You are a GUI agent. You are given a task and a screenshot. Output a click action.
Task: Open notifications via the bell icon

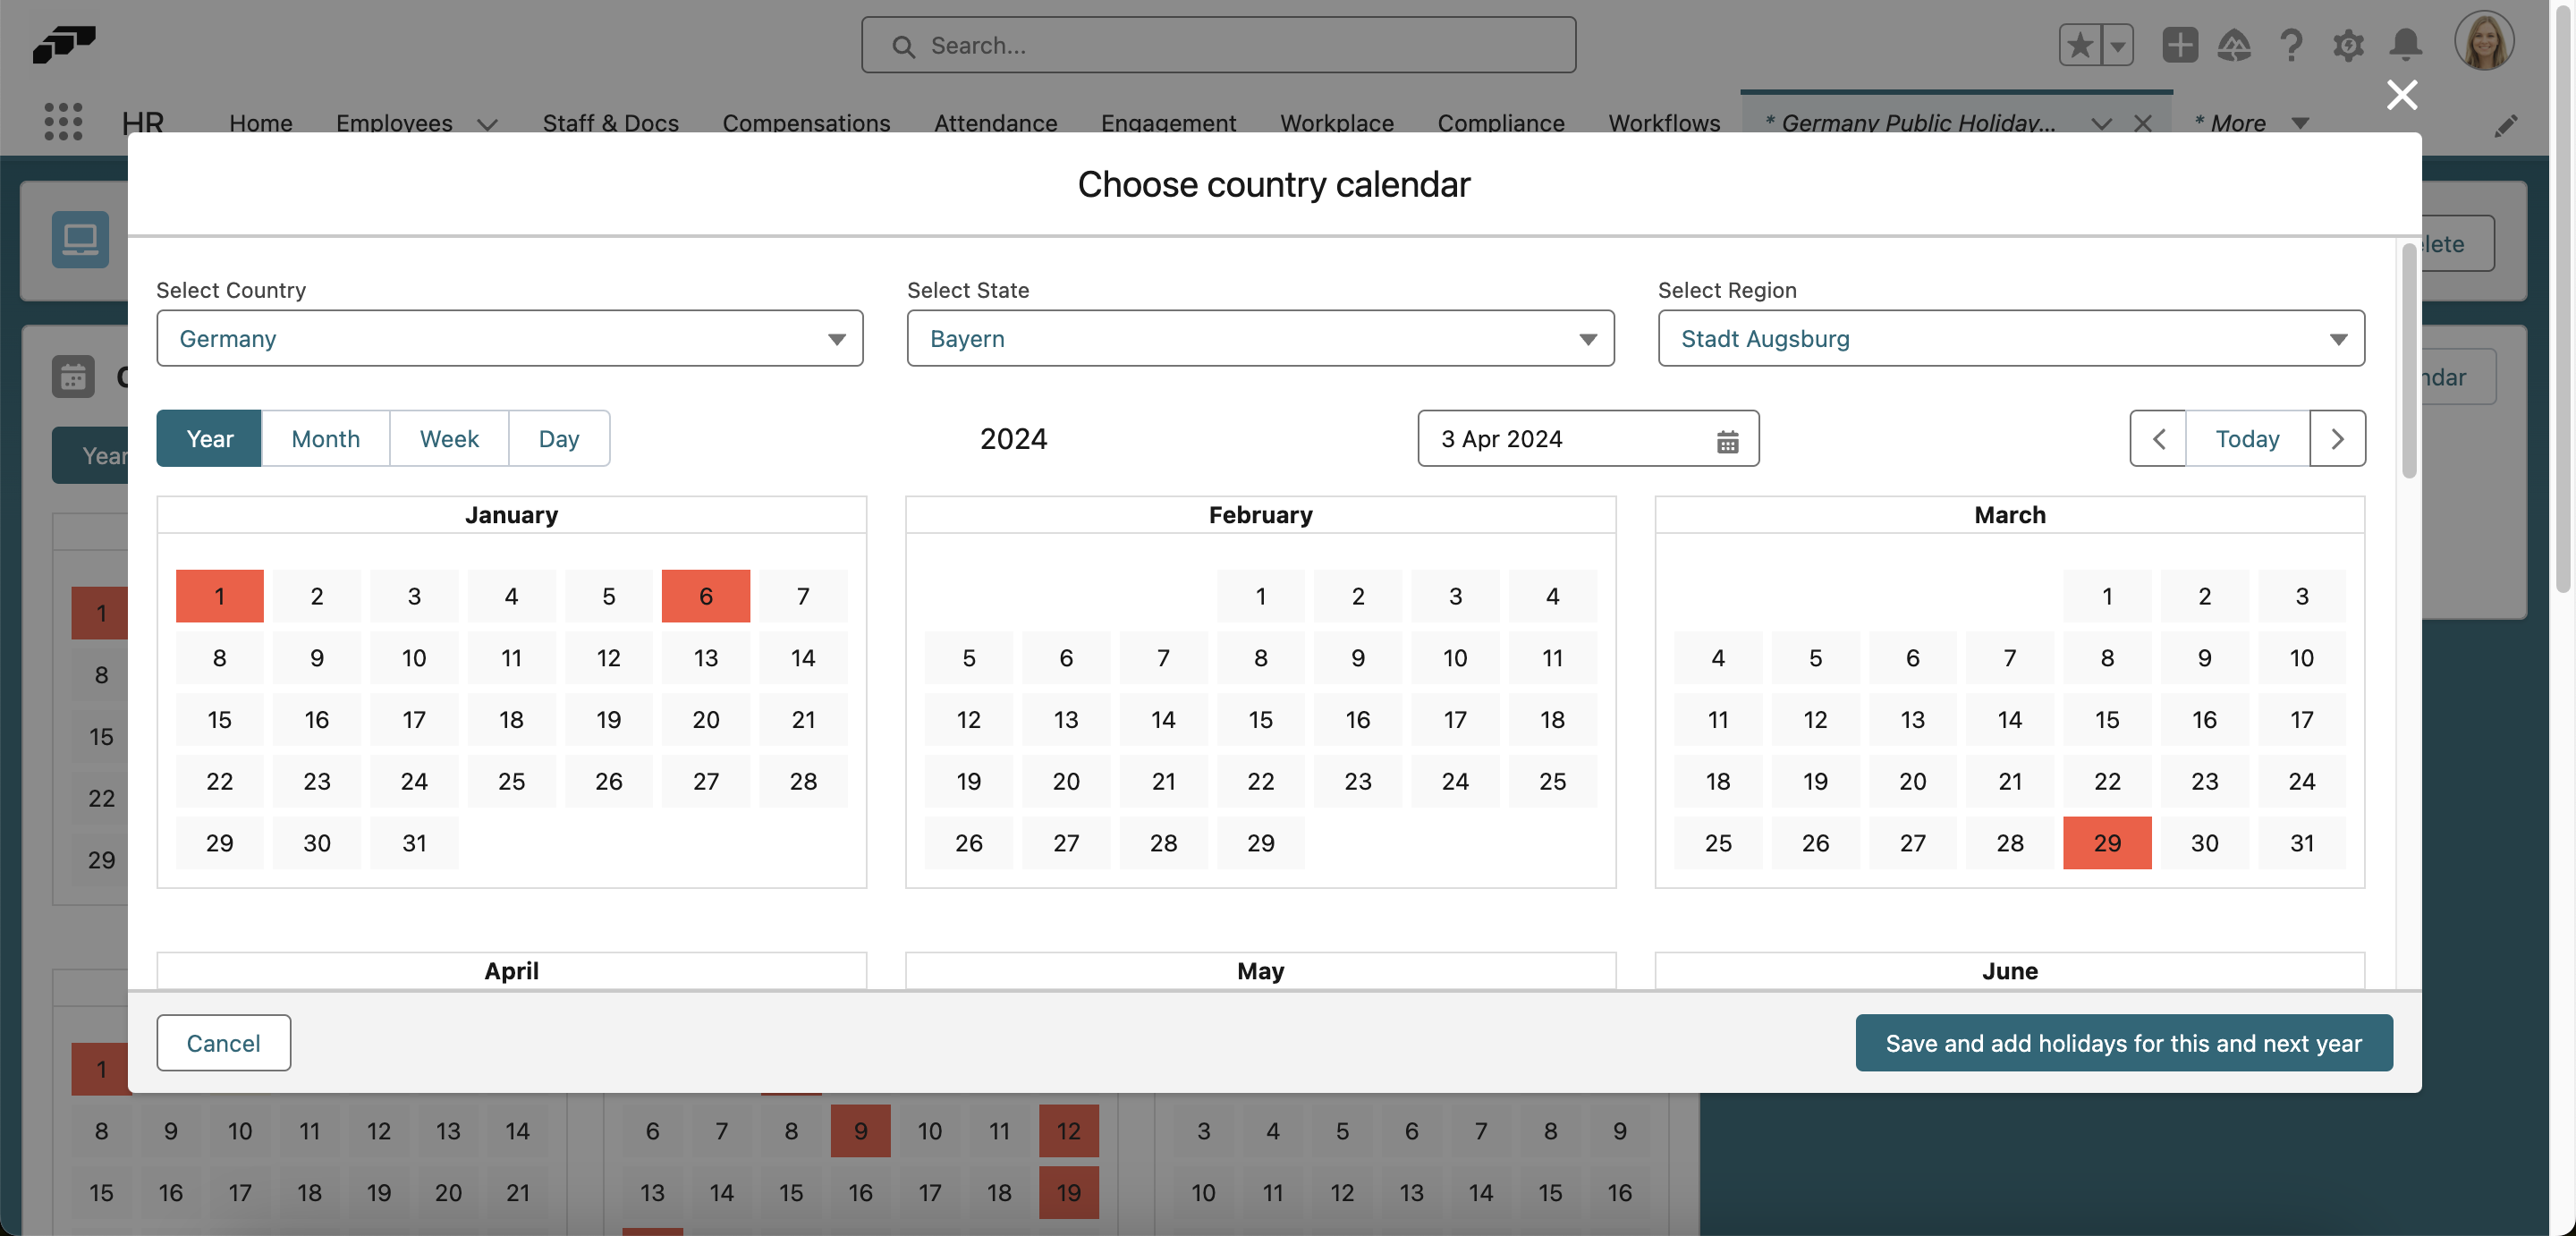[2406, 45]
